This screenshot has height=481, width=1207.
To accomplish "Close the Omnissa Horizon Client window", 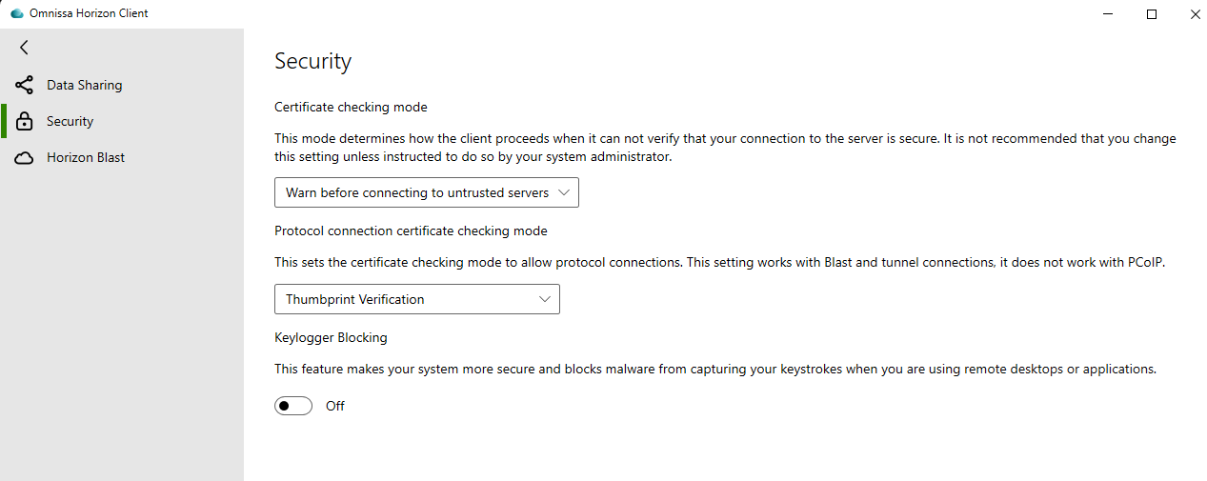I will [x=1195, y=14].
